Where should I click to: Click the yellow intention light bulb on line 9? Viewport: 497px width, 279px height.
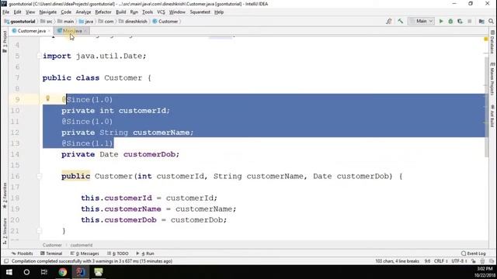coord(48,98)
